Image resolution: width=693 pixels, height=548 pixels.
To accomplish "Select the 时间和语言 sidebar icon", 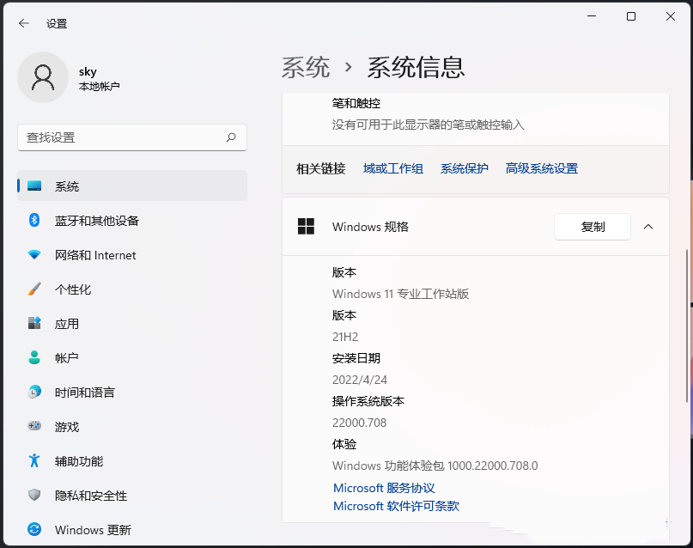I will 33,393.
